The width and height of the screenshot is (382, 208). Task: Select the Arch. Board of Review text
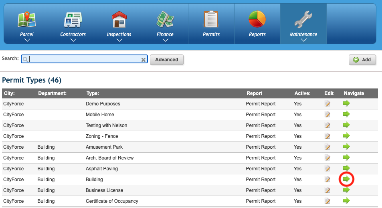(110, 158)
